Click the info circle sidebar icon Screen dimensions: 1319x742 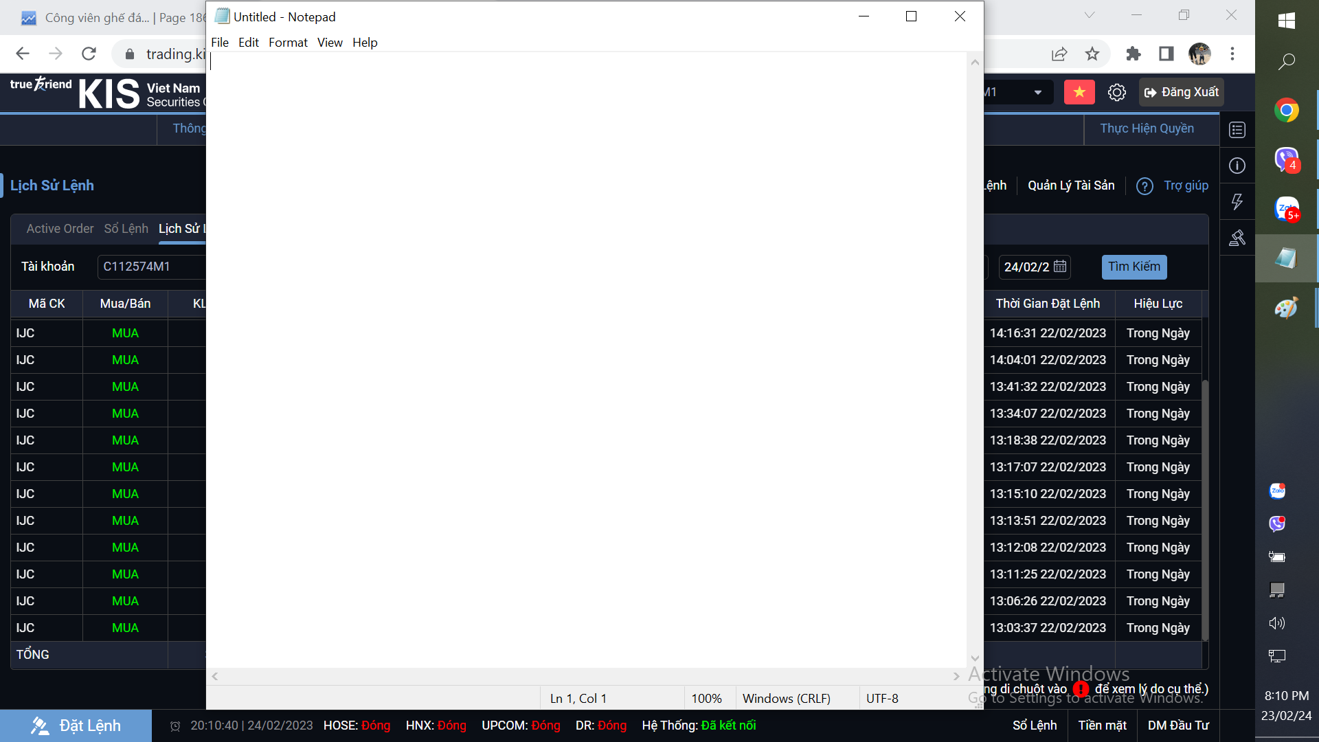tap(1237, 166)
